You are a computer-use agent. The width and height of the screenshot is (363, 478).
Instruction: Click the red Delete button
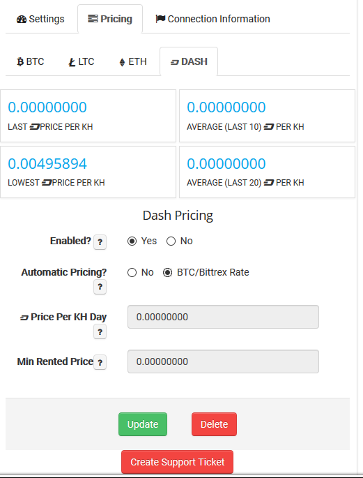[214, 424]
